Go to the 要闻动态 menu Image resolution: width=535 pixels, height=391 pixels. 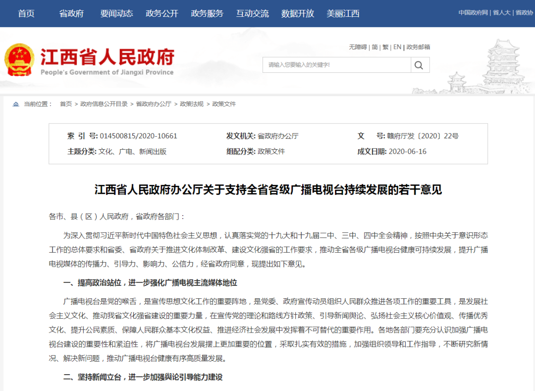pos(116,13)
